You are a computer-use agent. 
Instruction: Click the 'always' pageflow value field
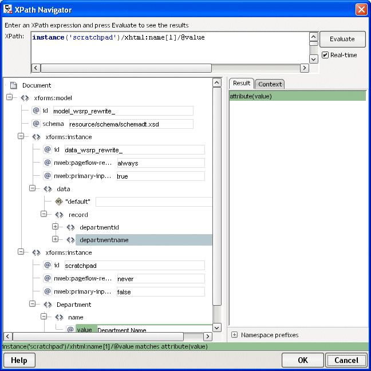click(161, 163)
